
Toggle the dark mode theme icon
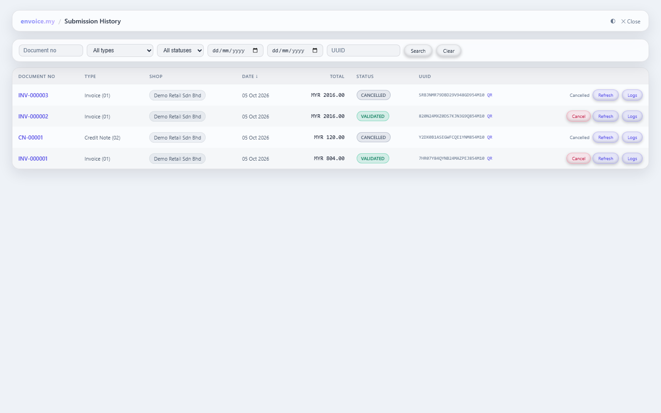(613, 21)
